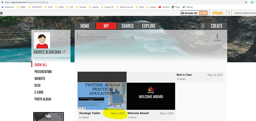Click the browser address bar URL

pyautogui.click(x=26, y=2)
